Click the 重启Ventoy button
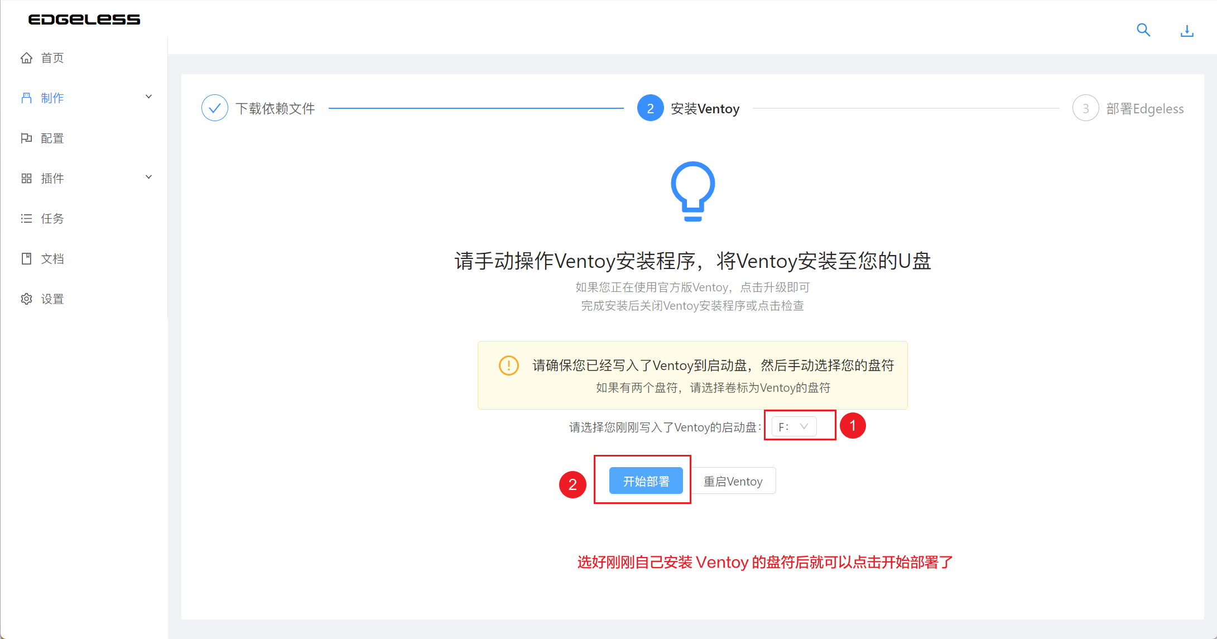 point(733,481)
